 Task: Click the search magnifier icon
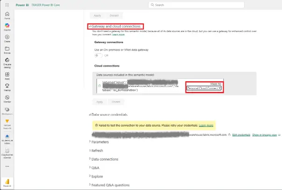pyautogui.click(x=152, y=5)
